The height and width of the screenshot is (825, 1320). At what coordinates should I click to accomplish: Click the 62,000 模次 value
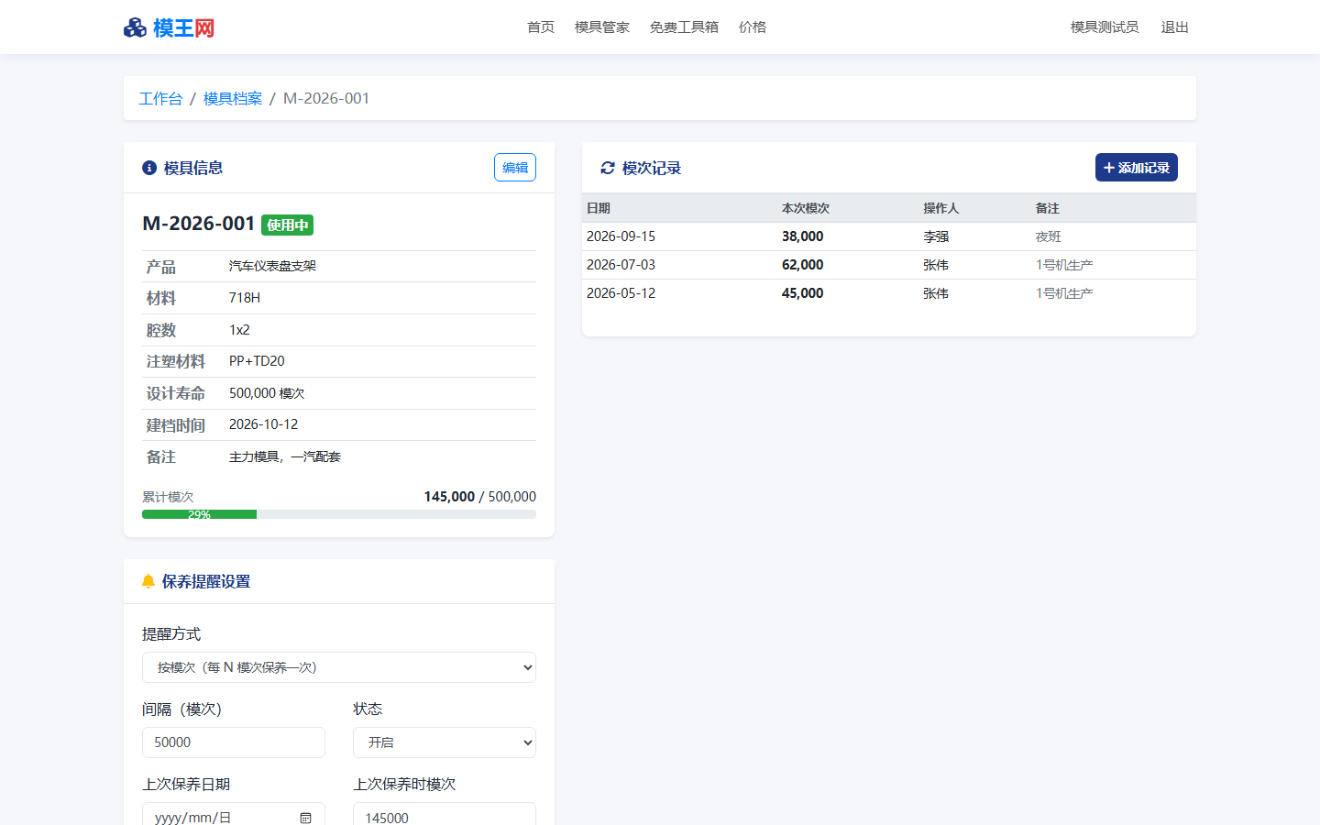pos(802,265)
